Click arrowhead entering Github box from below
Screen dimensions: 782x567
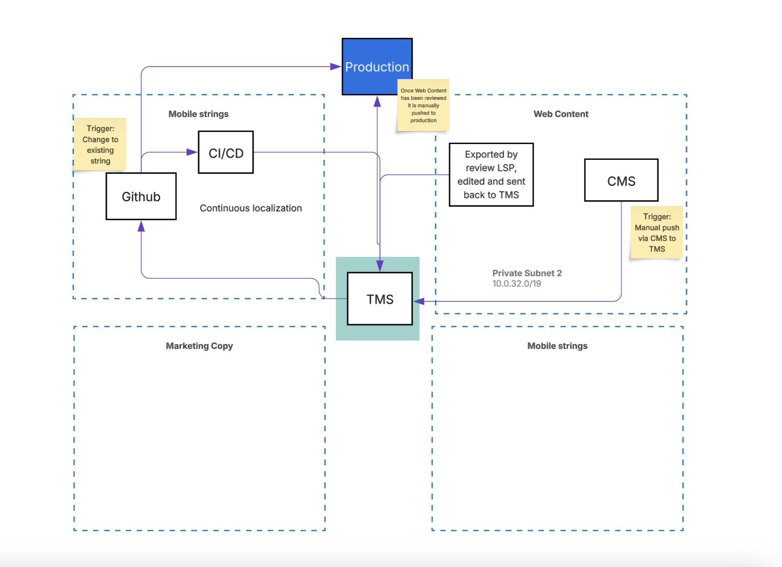click(x=141, y=226)
